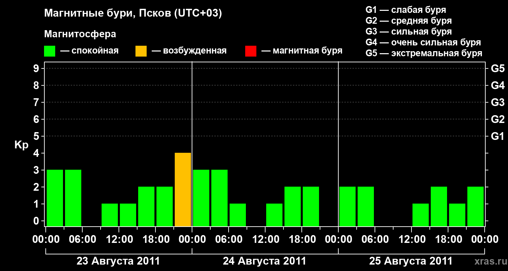Click the G2 label on the right axis
This screenshot has width=508, height=271.
click(x=498, y=119)
